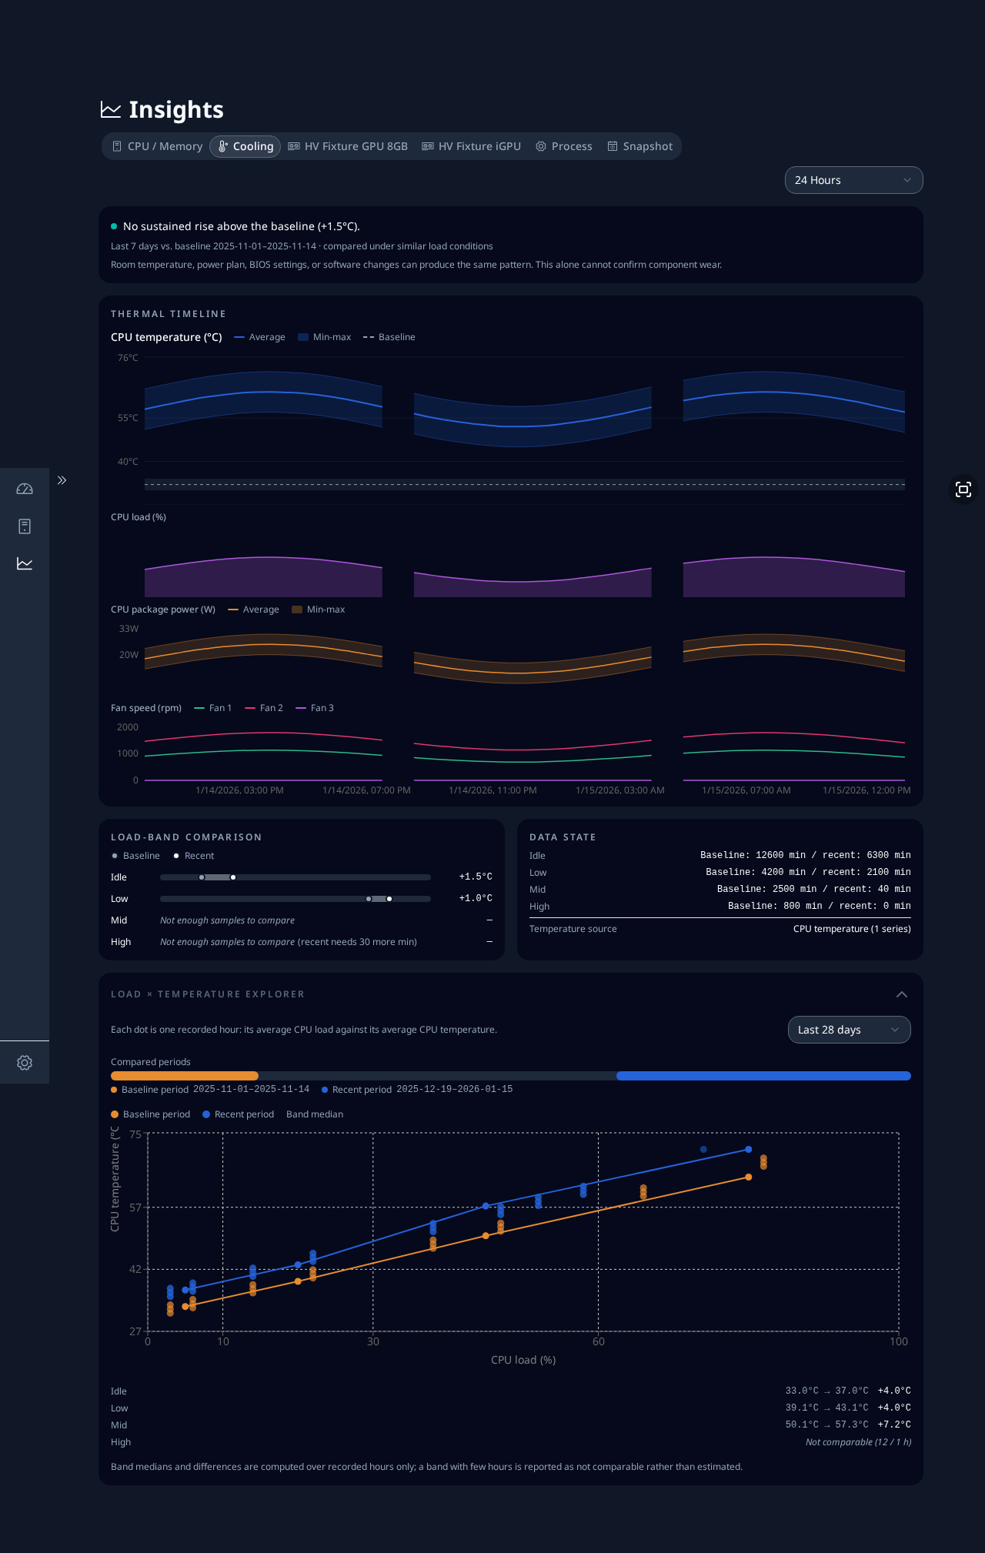
Task: Click 'Baseline: 12600 min / recent: 6300 min'
Action: [806, 856]
